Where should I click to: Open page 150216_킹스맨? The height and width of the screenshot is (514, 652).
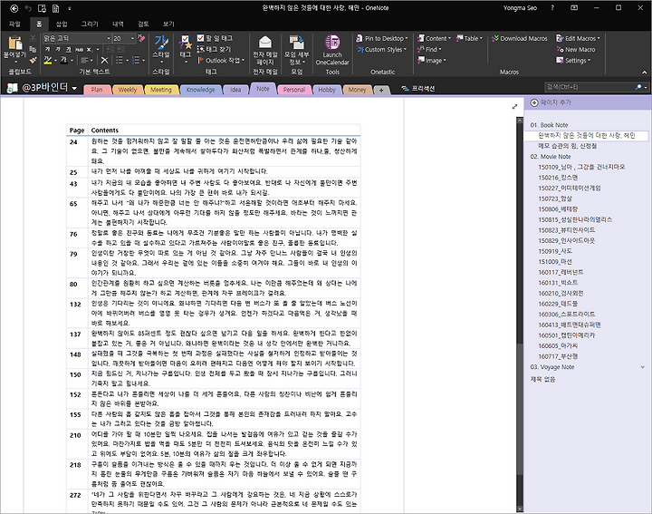[558, 178]
